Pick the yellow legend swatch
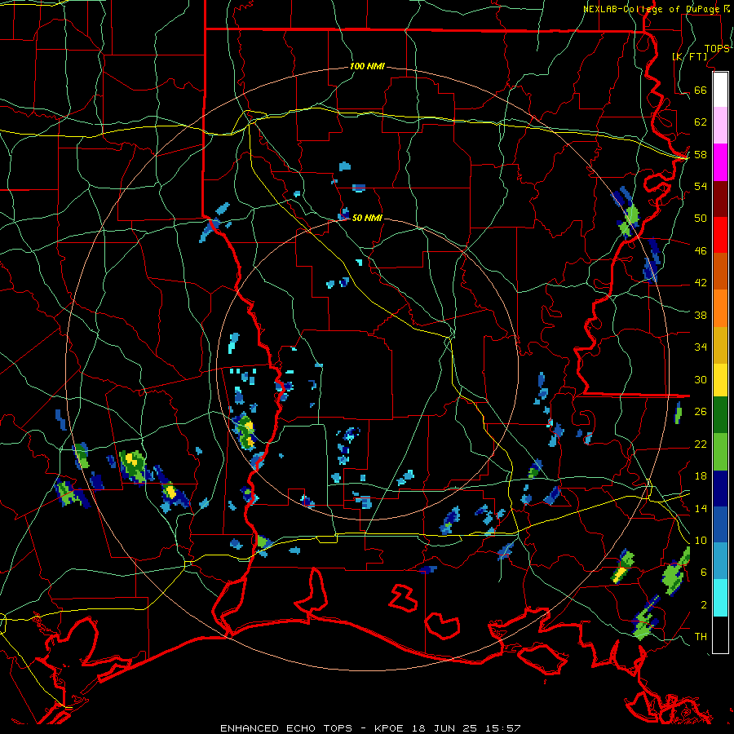This screenshot has width=734, height=734. pos(720,380)
